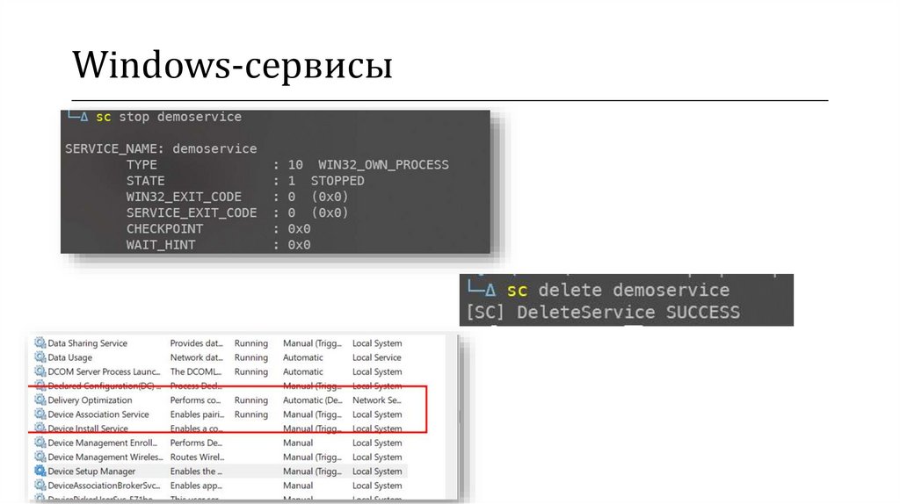Click the WAIT_HINT output line
Screen dimensions: 900x504
pyautogui.click(x=218, y=245)
